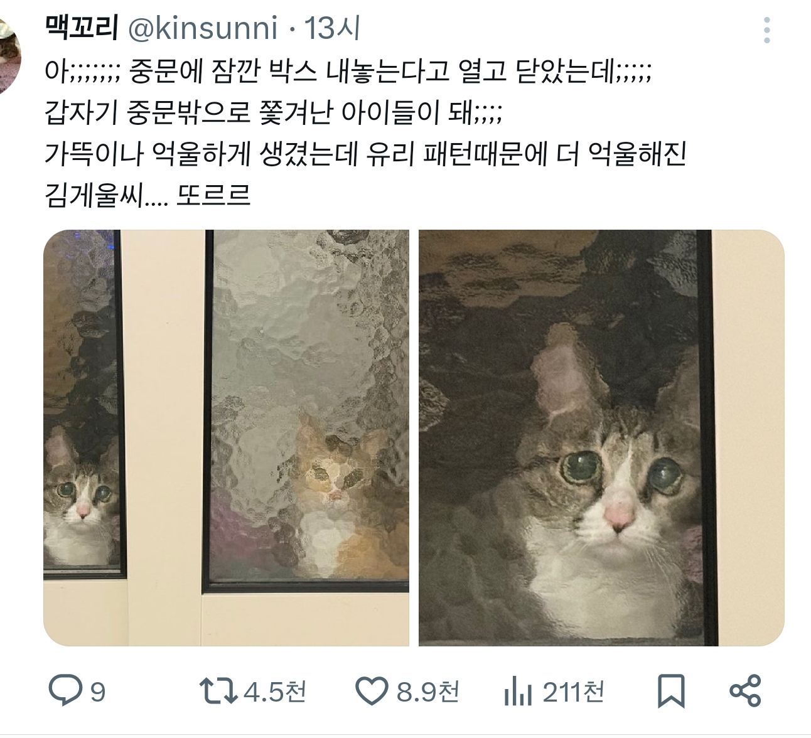The image size is (811, 738).
Task: Visit the @kinsunni handle link
Action: pos(202,28)
